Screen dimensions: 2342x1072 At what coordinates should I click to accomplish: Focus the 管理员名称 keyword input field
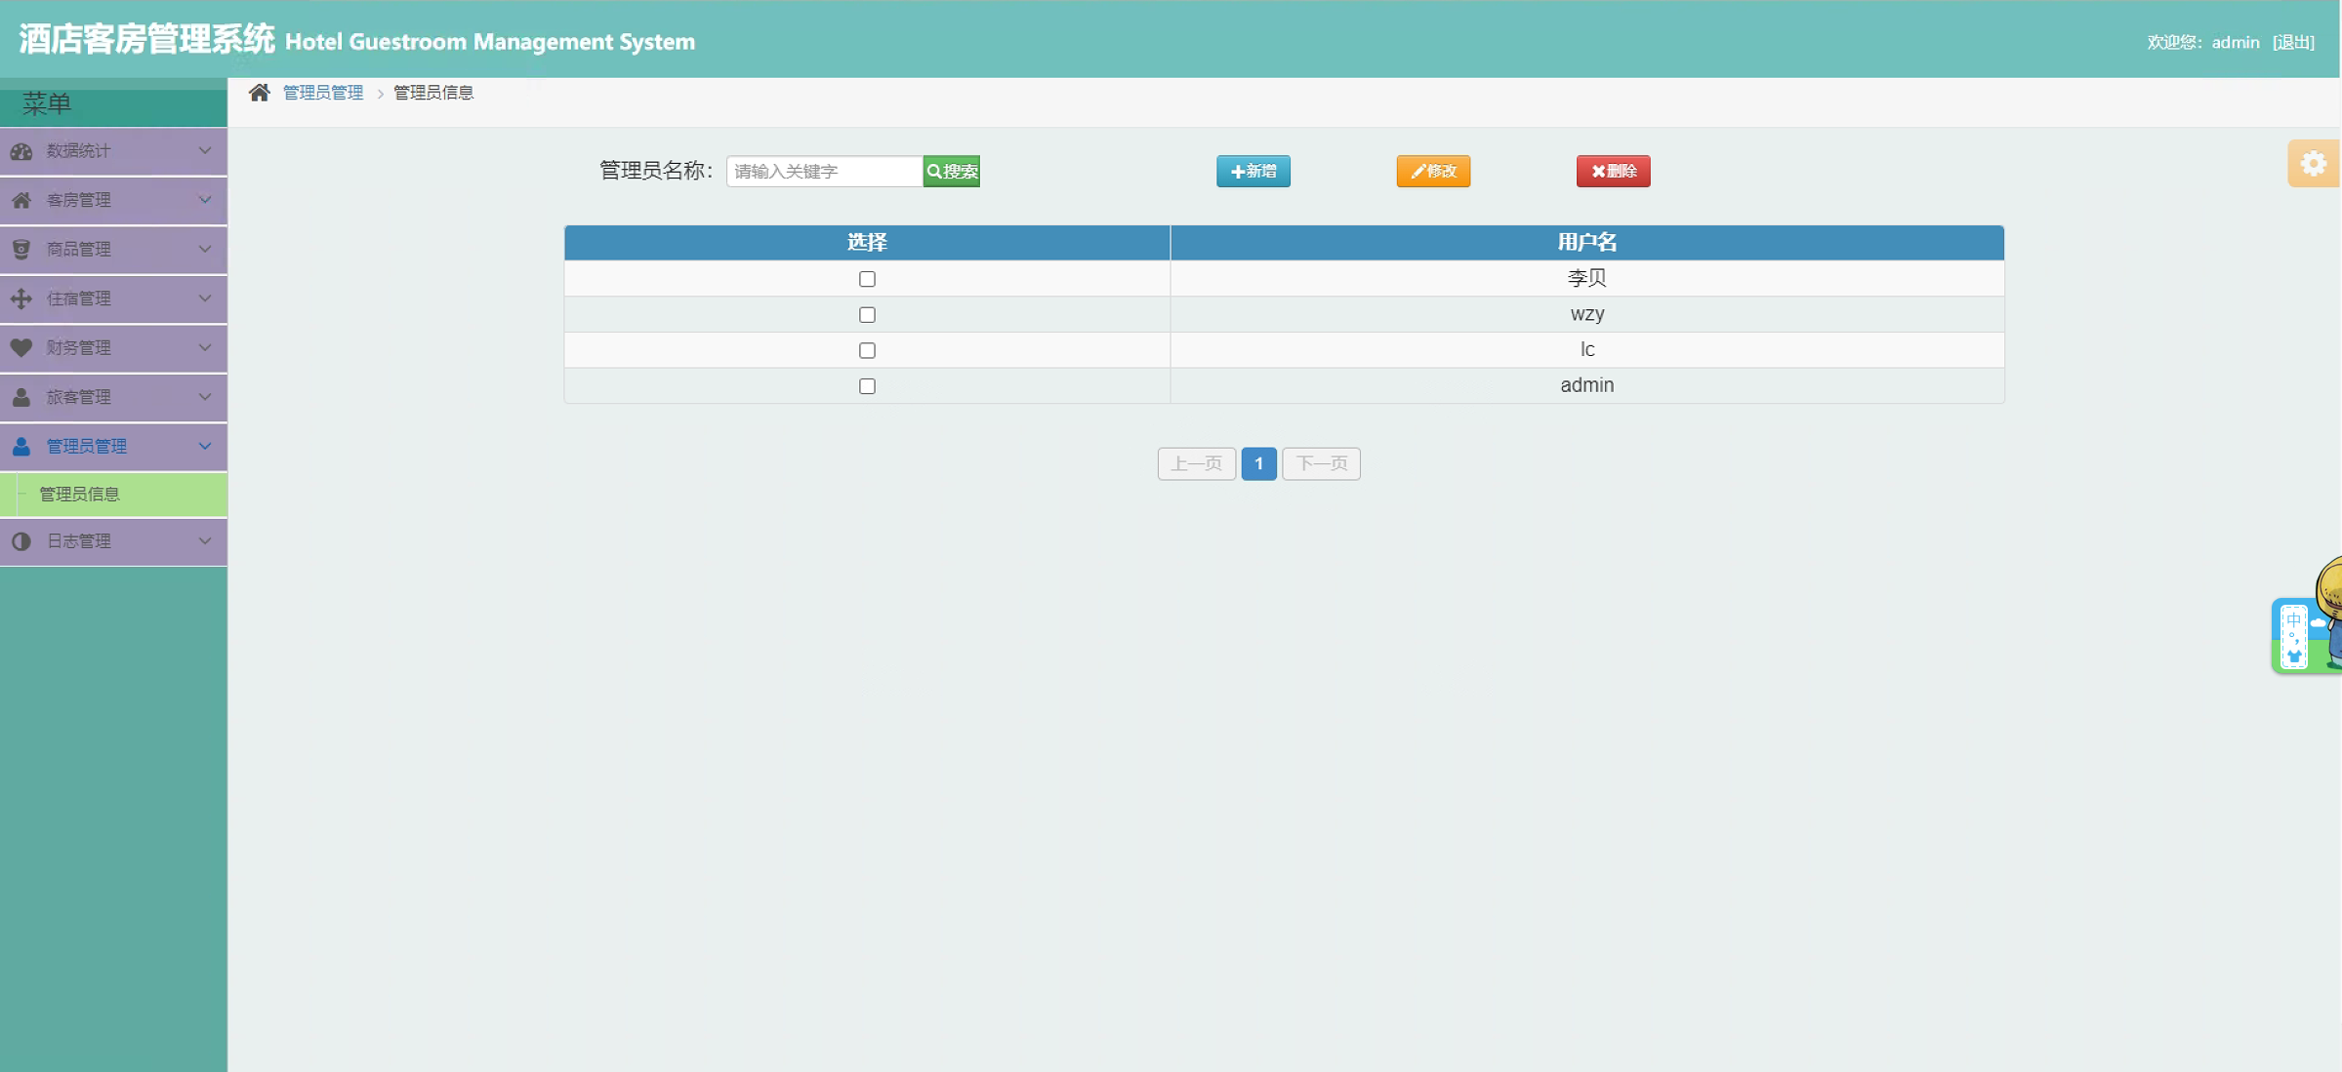(824, 172)
